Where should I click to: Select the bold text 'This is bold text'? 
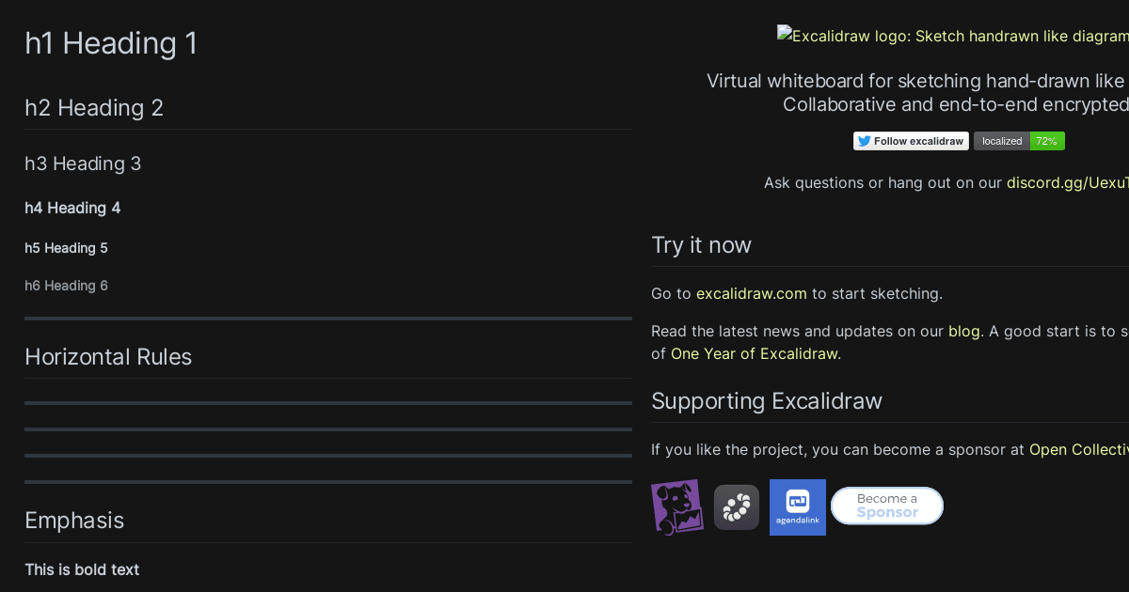pos(82,569)
